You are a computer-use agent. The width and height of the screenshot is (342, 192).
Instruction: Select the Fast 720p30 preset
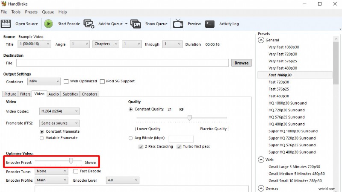pyautogui.click(x=279, y=82)
